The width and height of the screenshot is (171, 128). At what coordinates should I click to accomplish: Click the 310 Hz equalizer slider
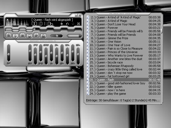(41, 53)
